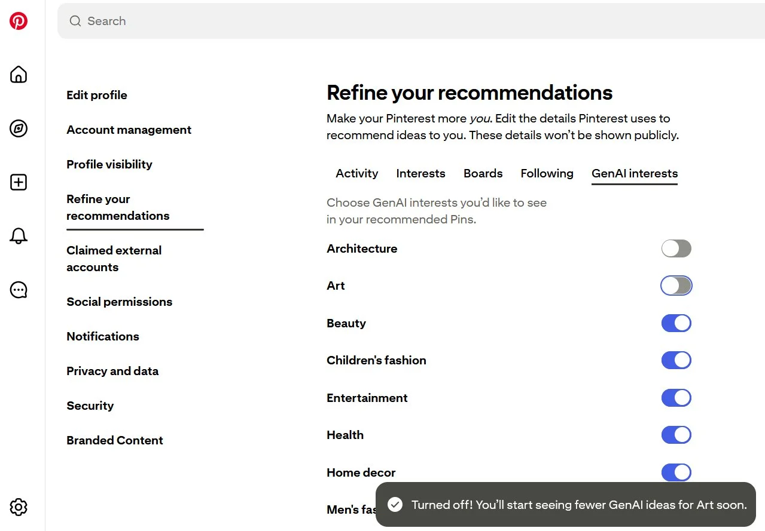Turn off the Children's fashion toggle
The width and height of the screenshot is (765, 531).
coord(676,360)
